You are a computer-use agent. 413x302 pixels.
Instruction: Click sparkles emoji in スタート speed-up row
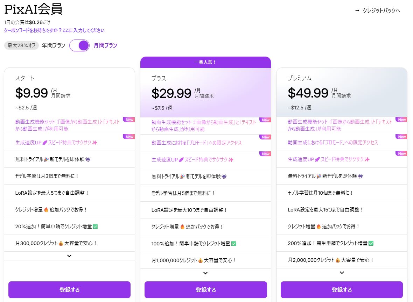[x=94, y=143]
